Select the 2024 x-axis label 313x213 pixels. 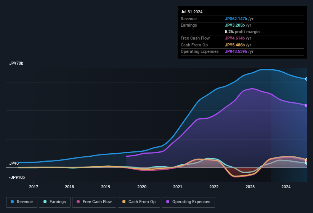(x=286, y=187)
